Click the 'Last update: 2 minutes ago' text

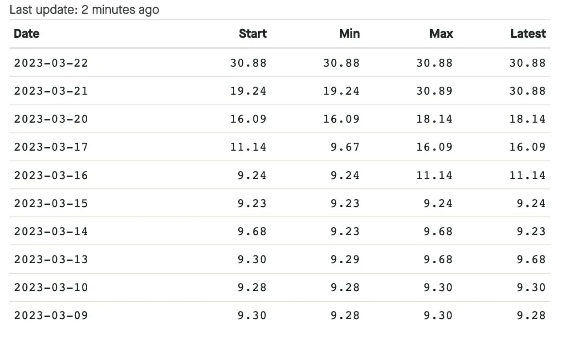(x=84, y=10)
